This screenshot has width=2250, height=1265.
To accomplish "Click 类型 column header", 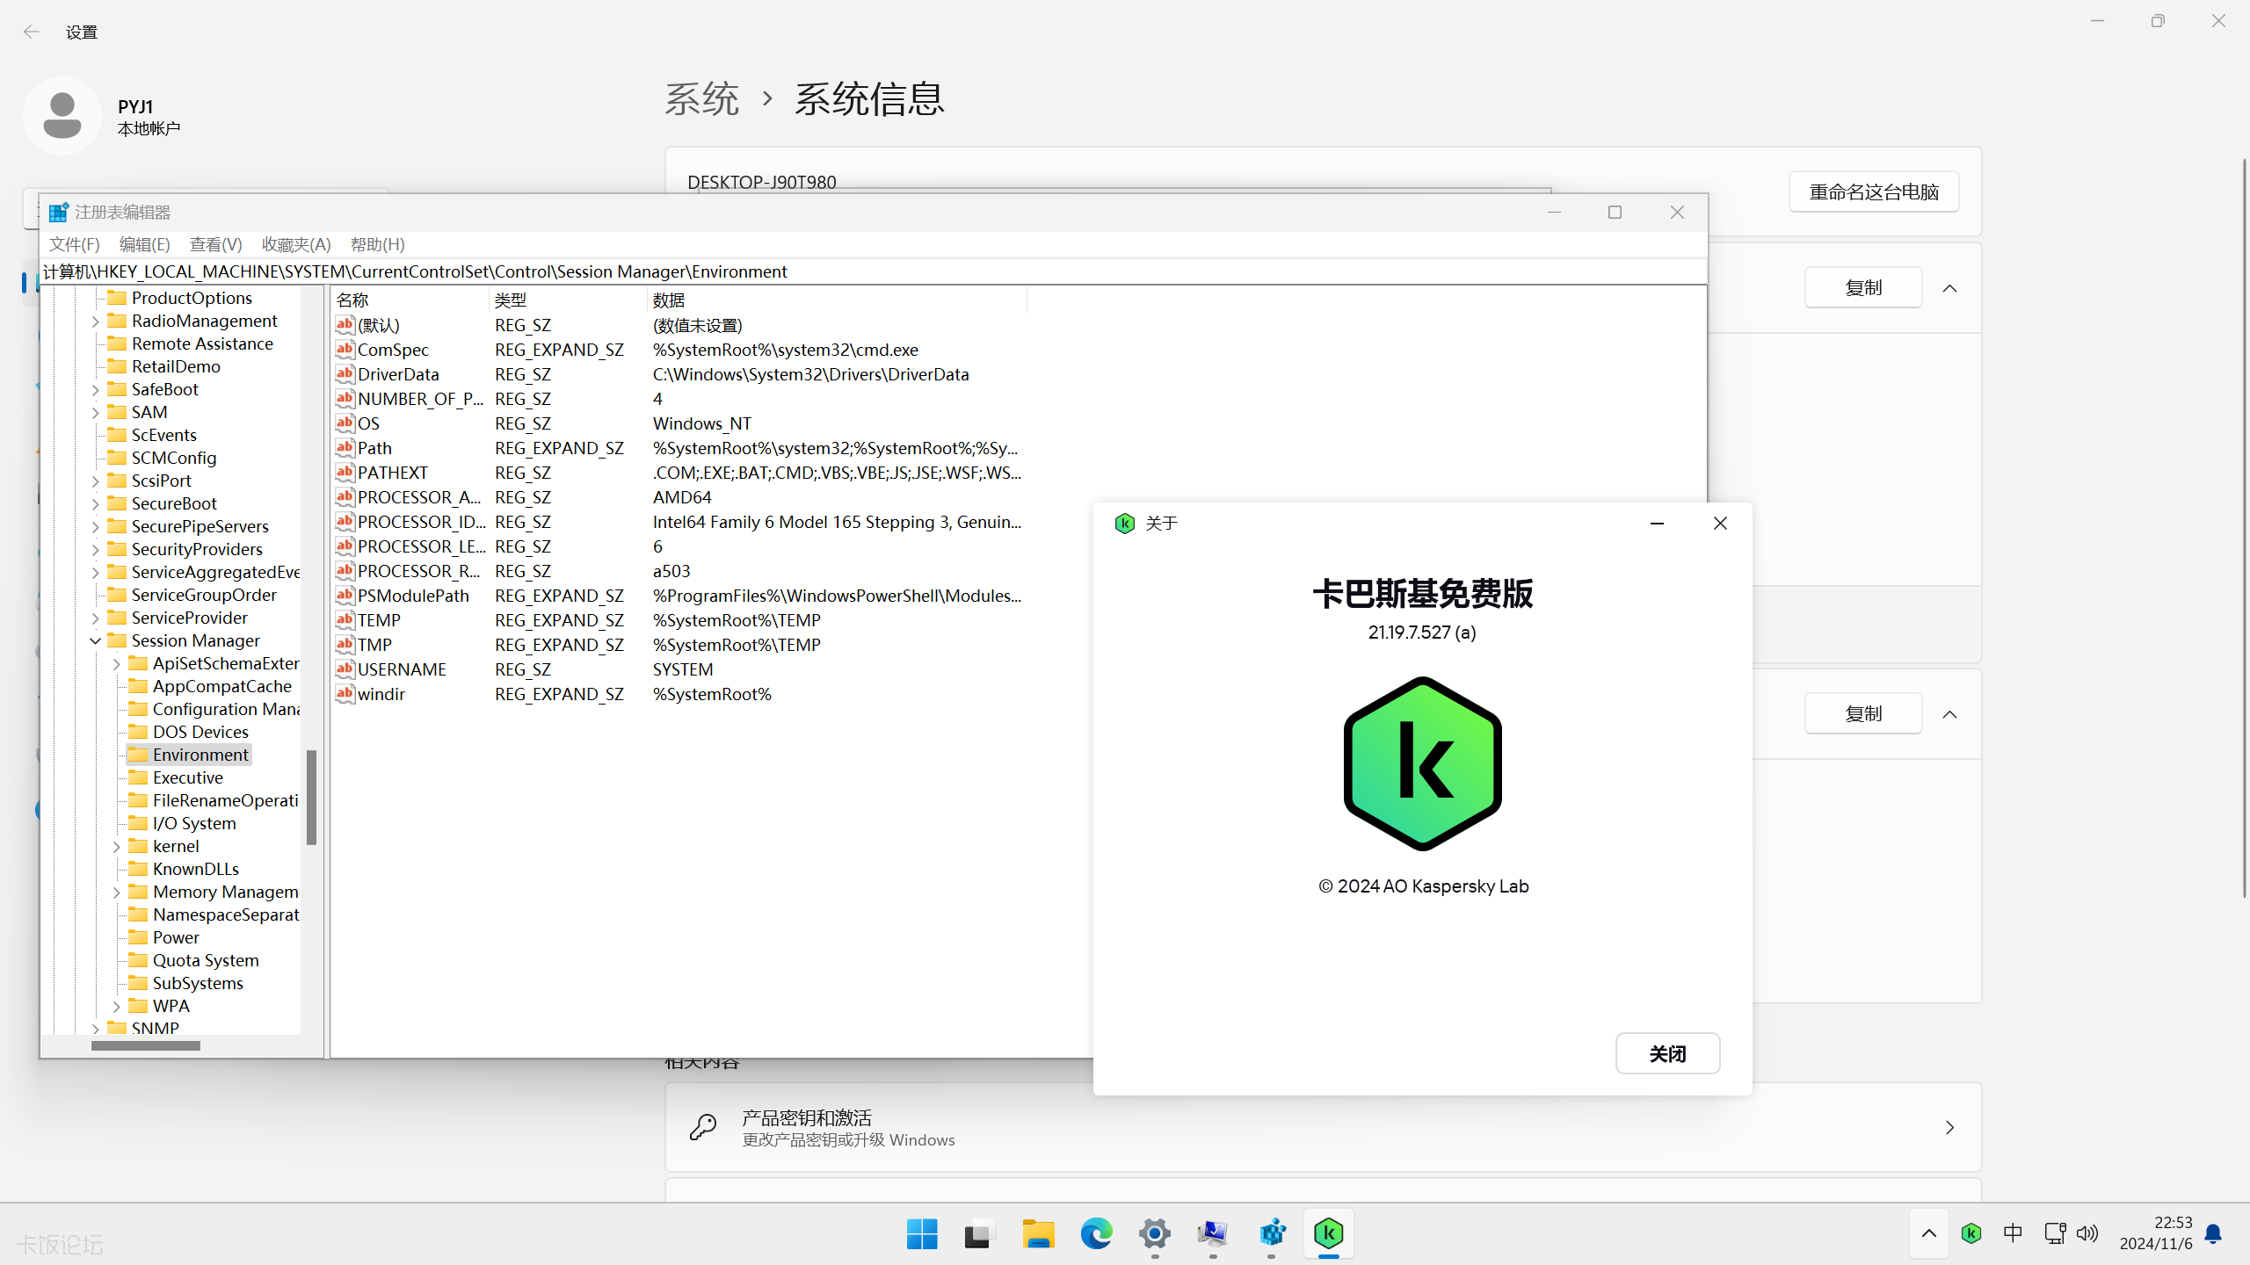I will (568, 300).
